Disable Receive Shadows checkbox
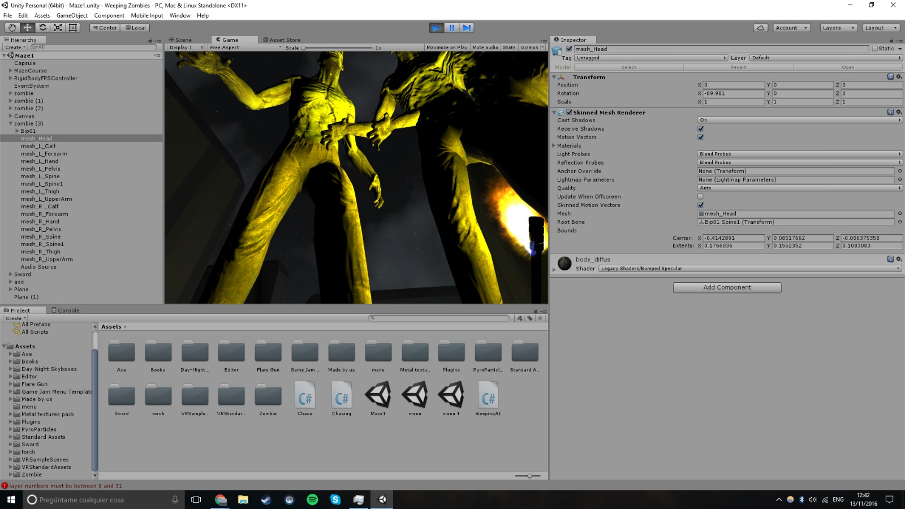 [701, 129]
